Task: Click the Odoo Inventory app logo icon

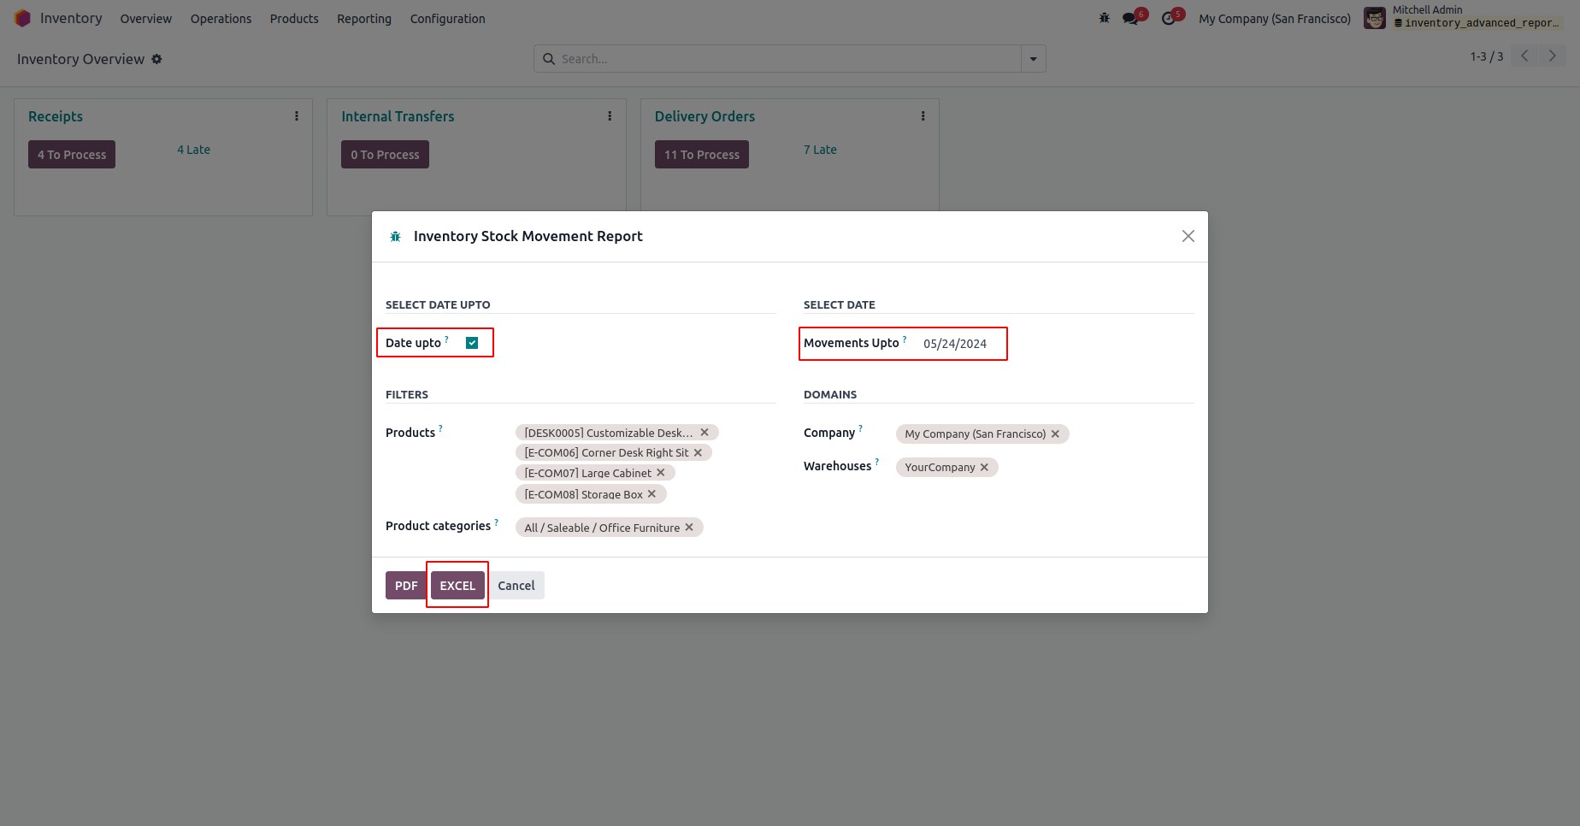Action: click(x=22, y=18)
